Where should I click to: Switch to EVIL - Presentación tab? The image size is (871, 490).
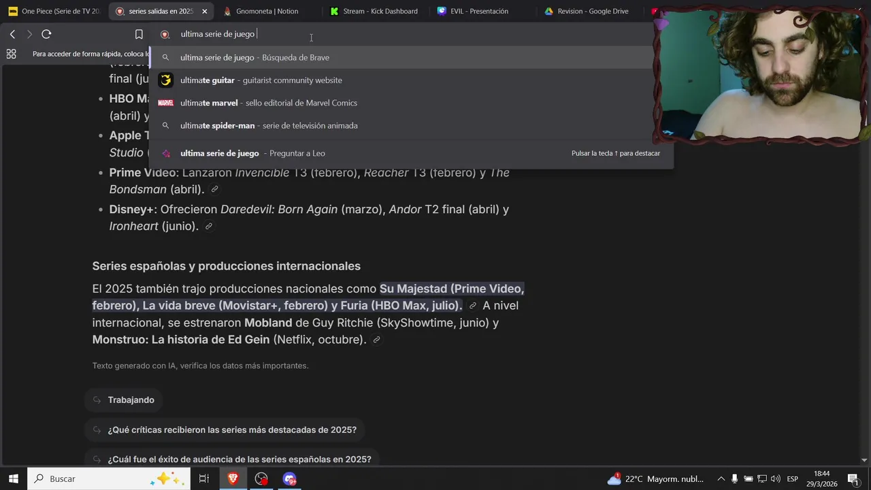click(x=480, y=11)
